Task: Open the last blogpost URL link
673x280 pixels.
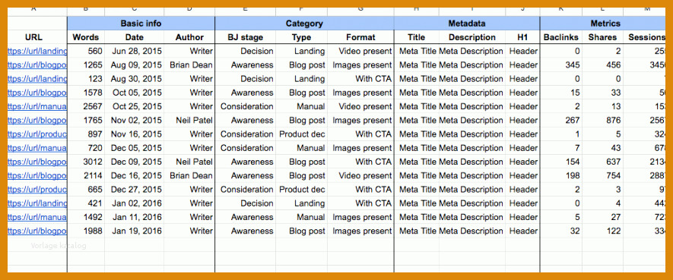Action: point(37,231)
